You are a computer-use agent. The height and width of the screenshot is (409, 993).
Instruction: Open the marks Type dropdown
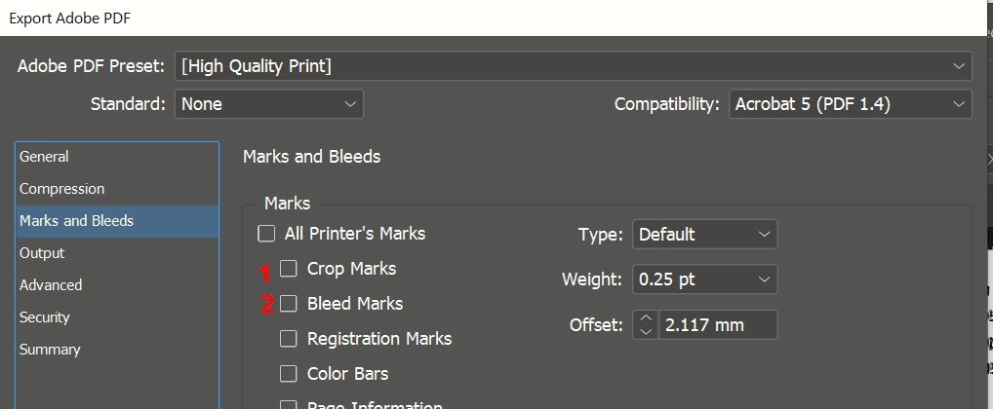click(704, 235)
